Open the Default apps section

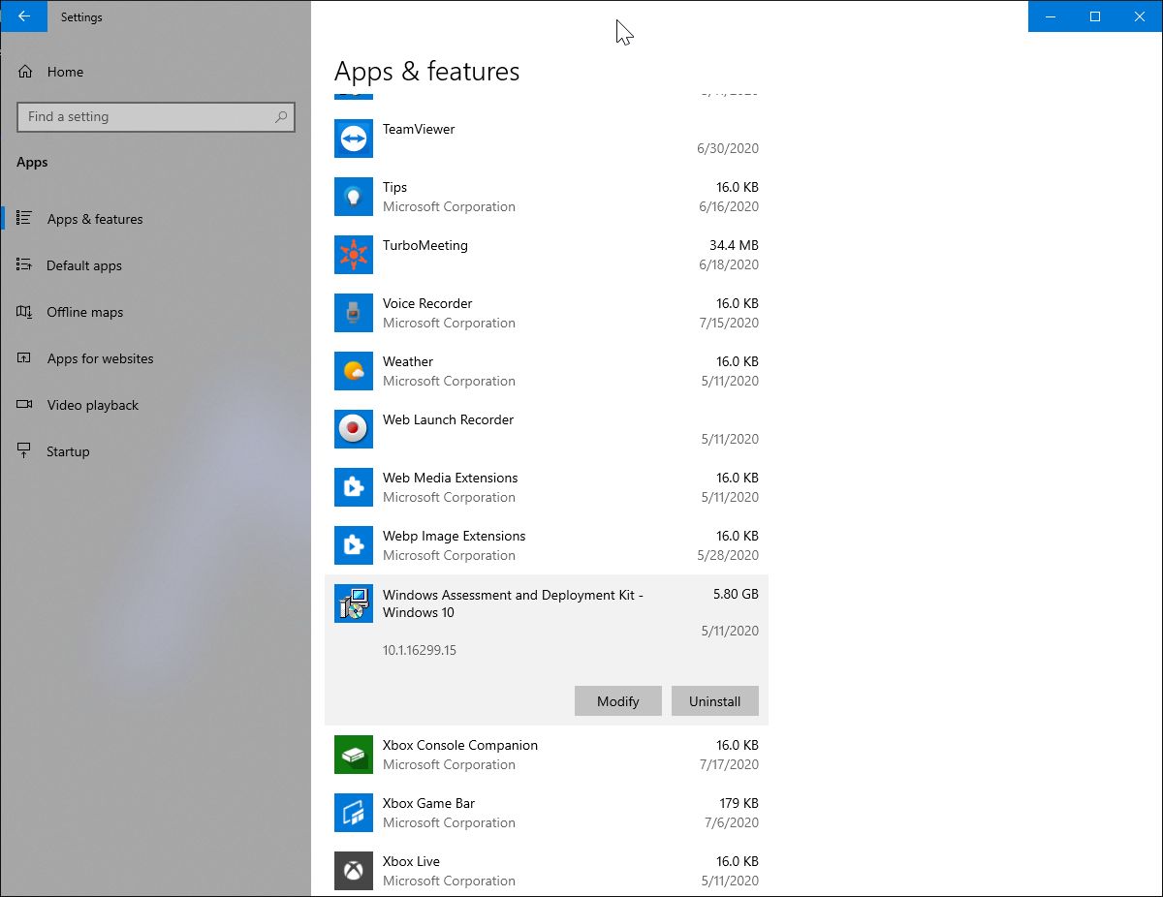pos(155,265)
